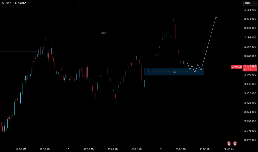
Task: Click the 3,340.000 price axis label
Action: coord(250,75)
